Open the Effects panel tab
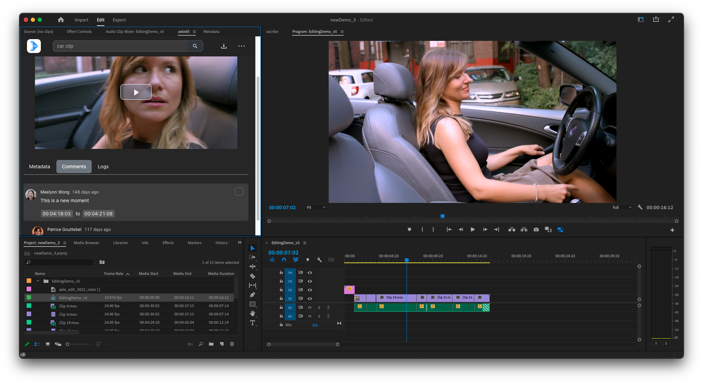Image resolution: width=703 pixels, height=384 pixels. [x=168, y=243]
